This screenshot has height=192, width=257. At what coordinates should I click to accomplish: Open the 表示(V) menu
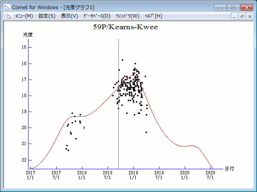tap(69, 16)
